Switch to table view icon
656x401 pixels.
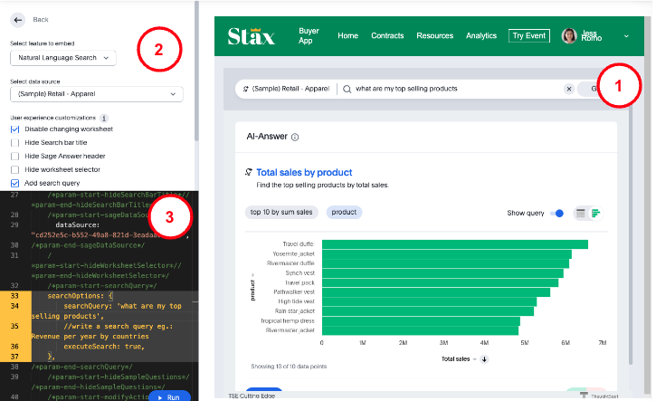(x=582, y=213)
